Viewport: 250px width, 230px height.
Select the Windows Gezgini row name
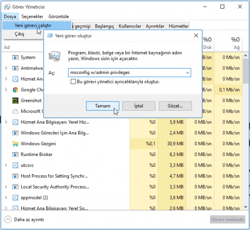tap(38, 144)
